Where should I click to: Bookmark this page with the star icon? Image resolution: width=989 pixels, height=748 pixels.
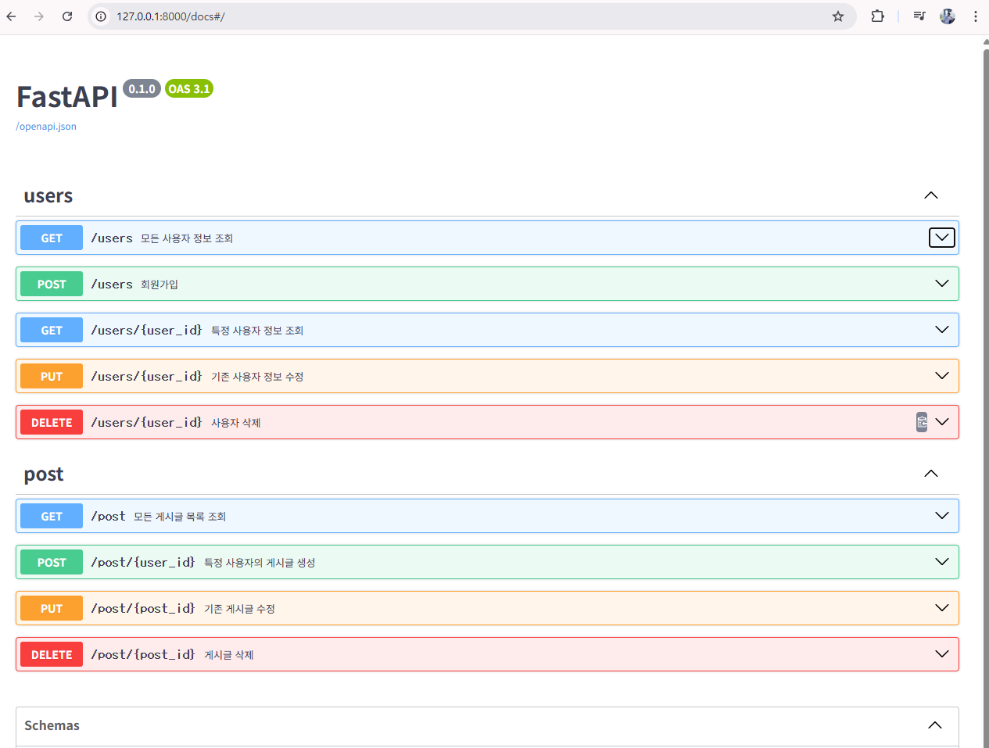tap(838, 16)
